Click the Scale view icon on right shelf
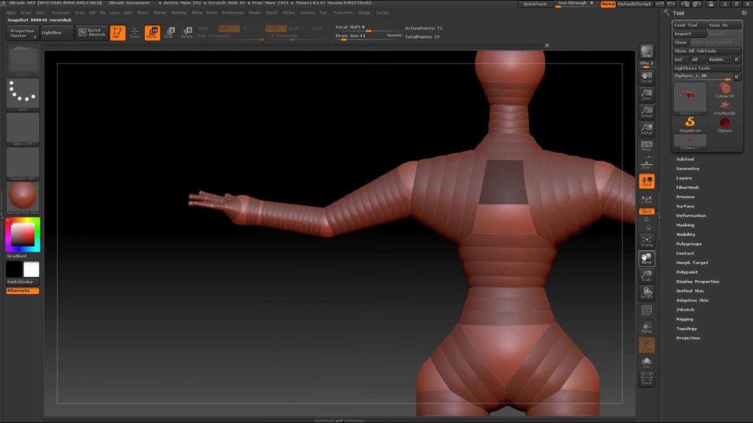The height and width of the screenshot is (423, 753). pos(647,276)
